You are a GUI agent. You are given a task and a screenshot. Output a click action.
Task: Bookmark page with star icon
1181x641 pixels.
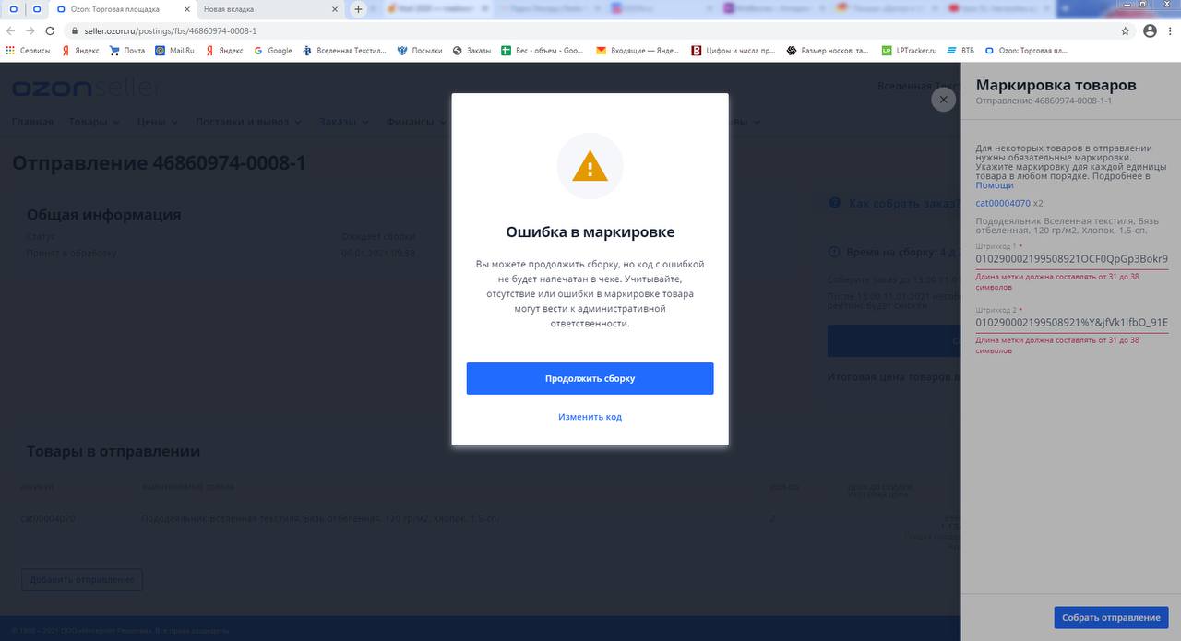pos(1125,30)
